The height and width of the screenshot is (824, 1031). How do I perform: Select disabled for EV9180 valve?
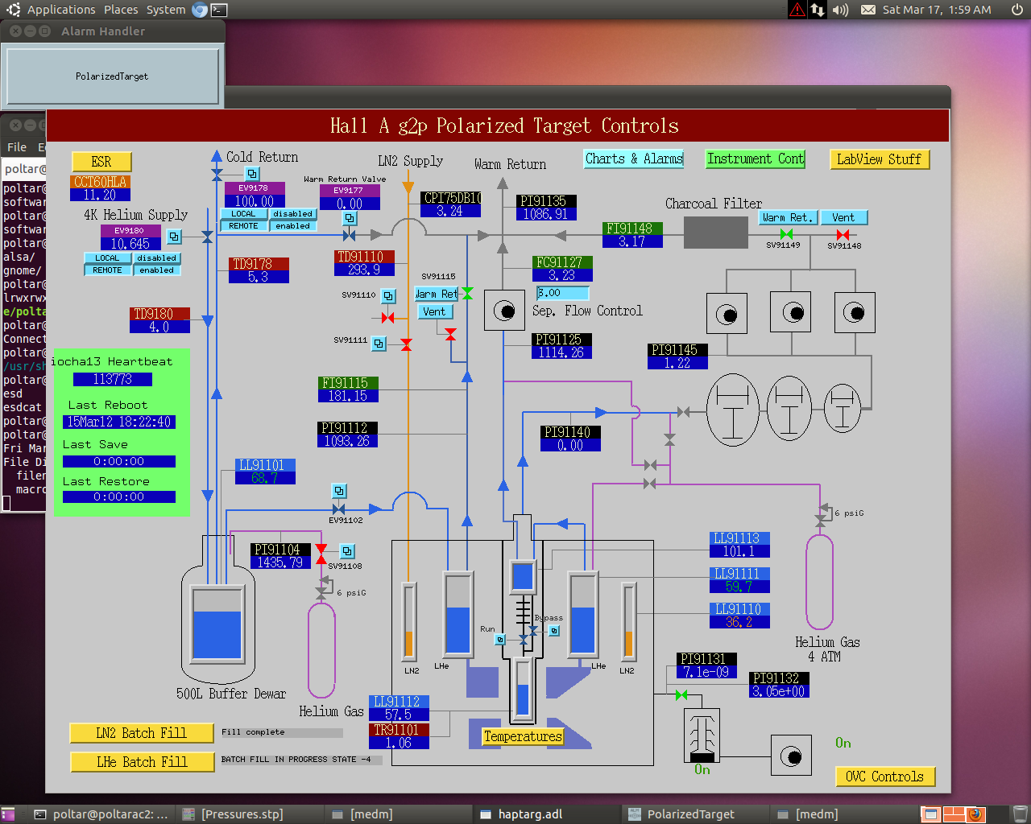(x=156, y=258)
